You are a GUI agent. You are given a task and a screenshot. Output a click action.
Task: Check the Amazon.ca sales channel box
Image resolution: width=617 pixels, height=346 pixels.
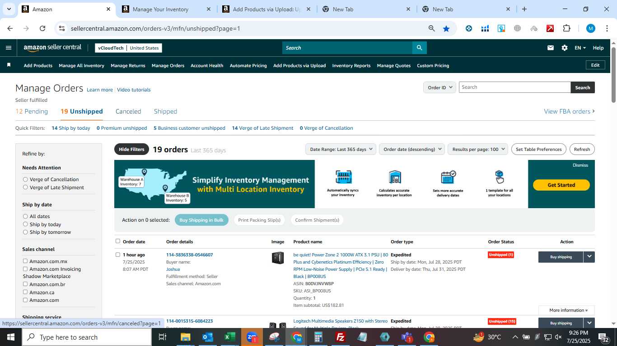(x=25, y=292)
